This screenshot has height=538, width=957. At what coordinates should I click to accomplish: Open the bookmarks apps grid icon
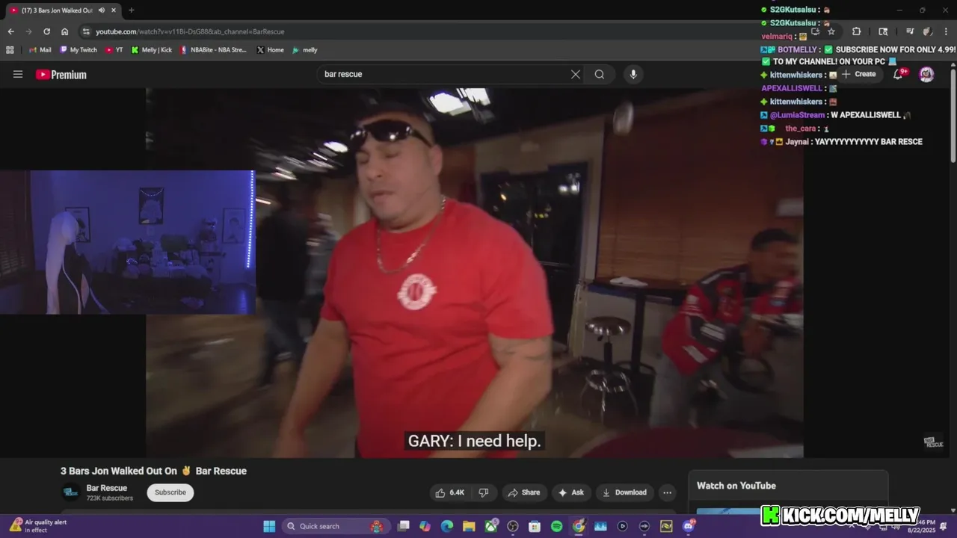(x=10, y=50)
